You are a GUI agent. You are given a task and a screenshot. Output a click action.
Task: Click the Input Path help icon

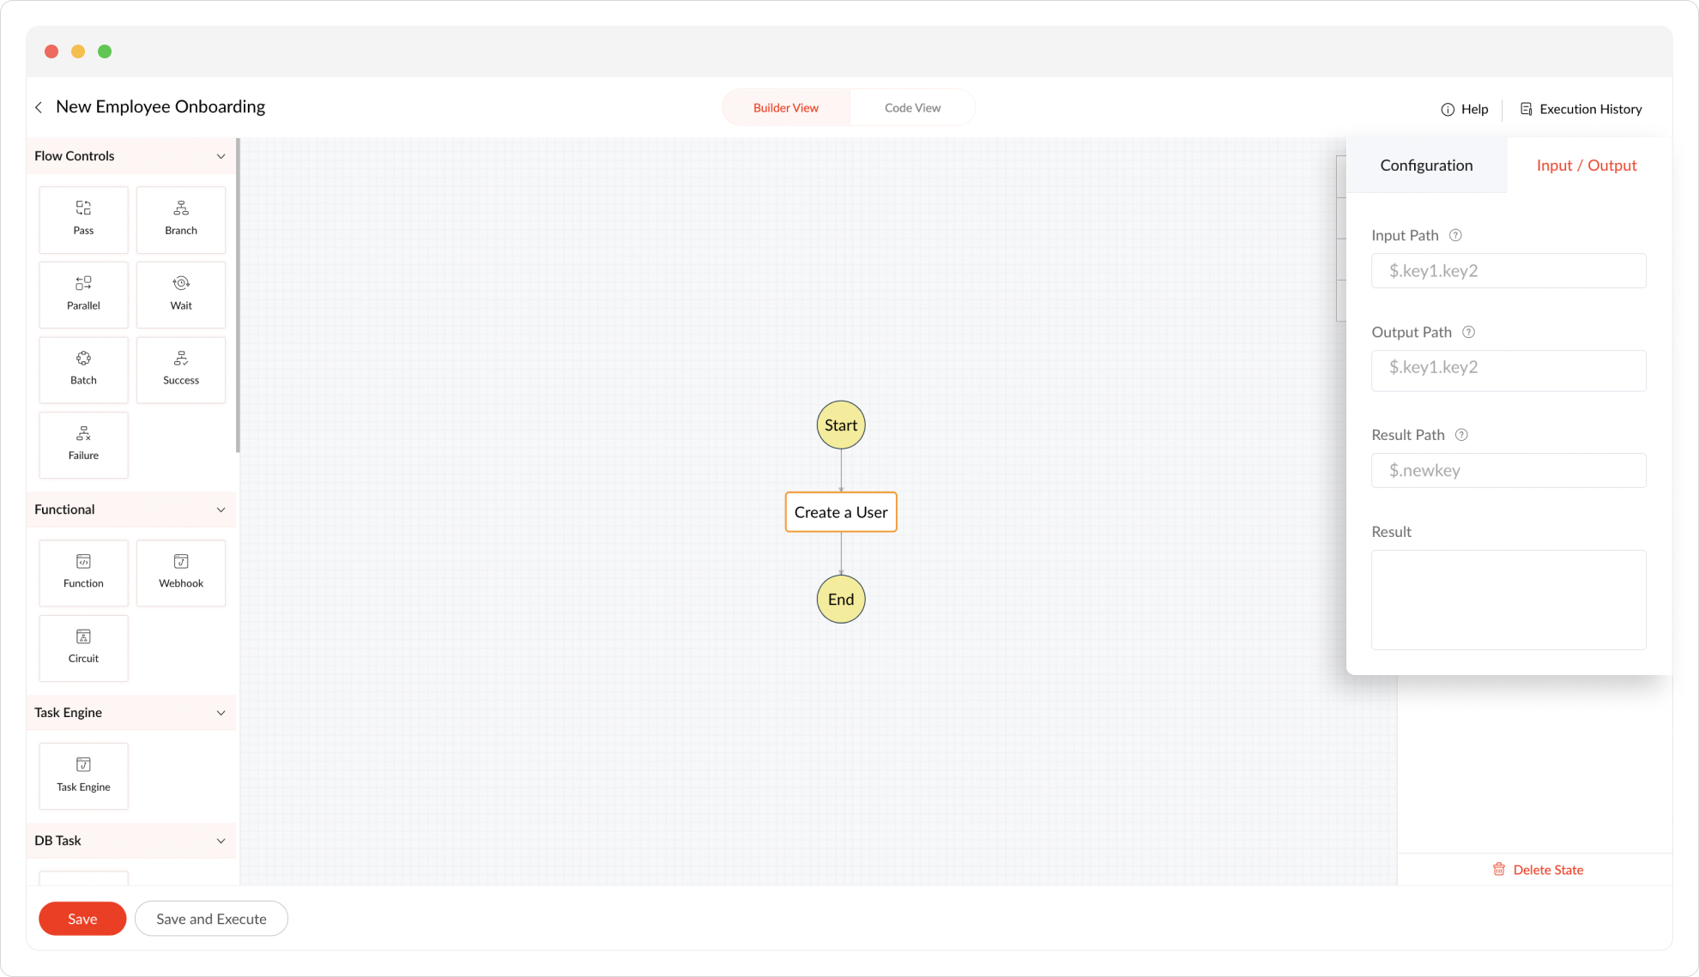[x=1455, y=235]
